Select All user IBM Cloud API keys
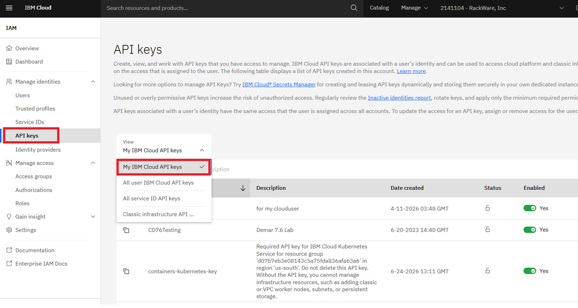This screenshot has width=578, height=308. click(164, 183)
